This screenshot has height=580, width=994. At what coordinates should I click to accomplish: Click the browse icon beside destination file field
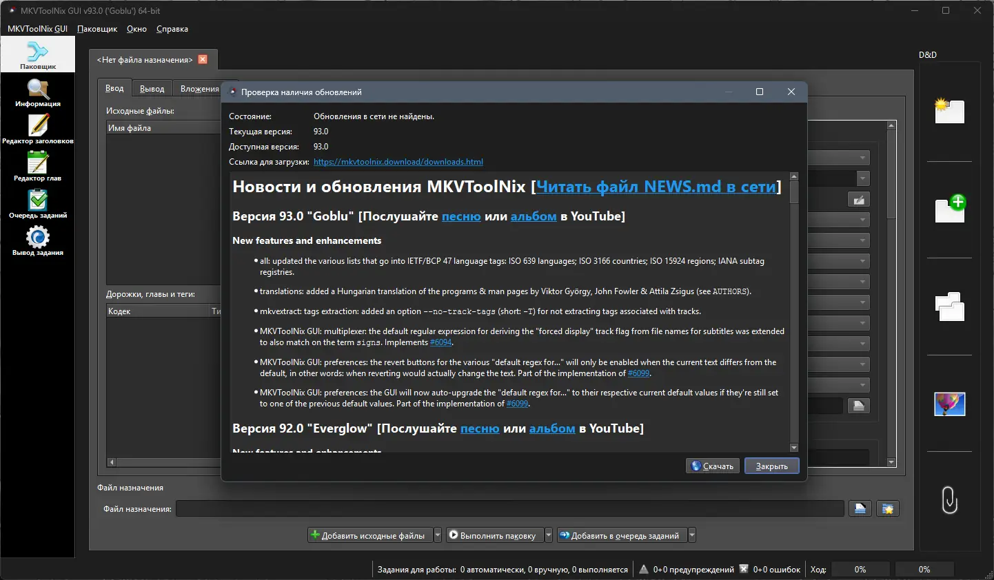[859, 508]
